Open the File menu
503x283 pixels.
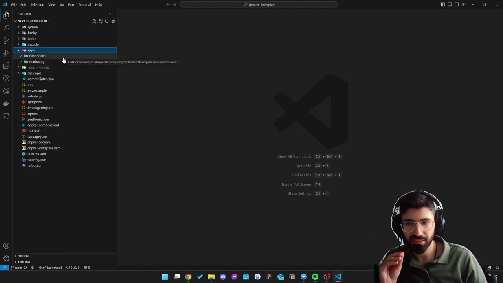click(14, 5)
